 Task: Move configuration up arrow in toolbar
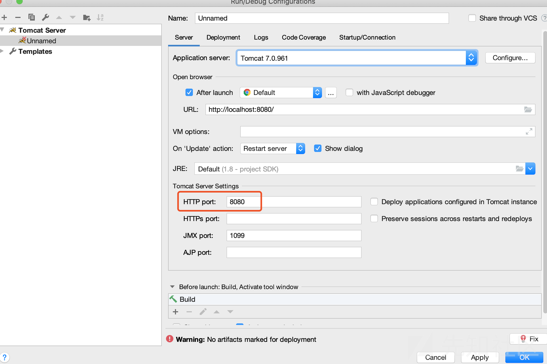[59, 18]
